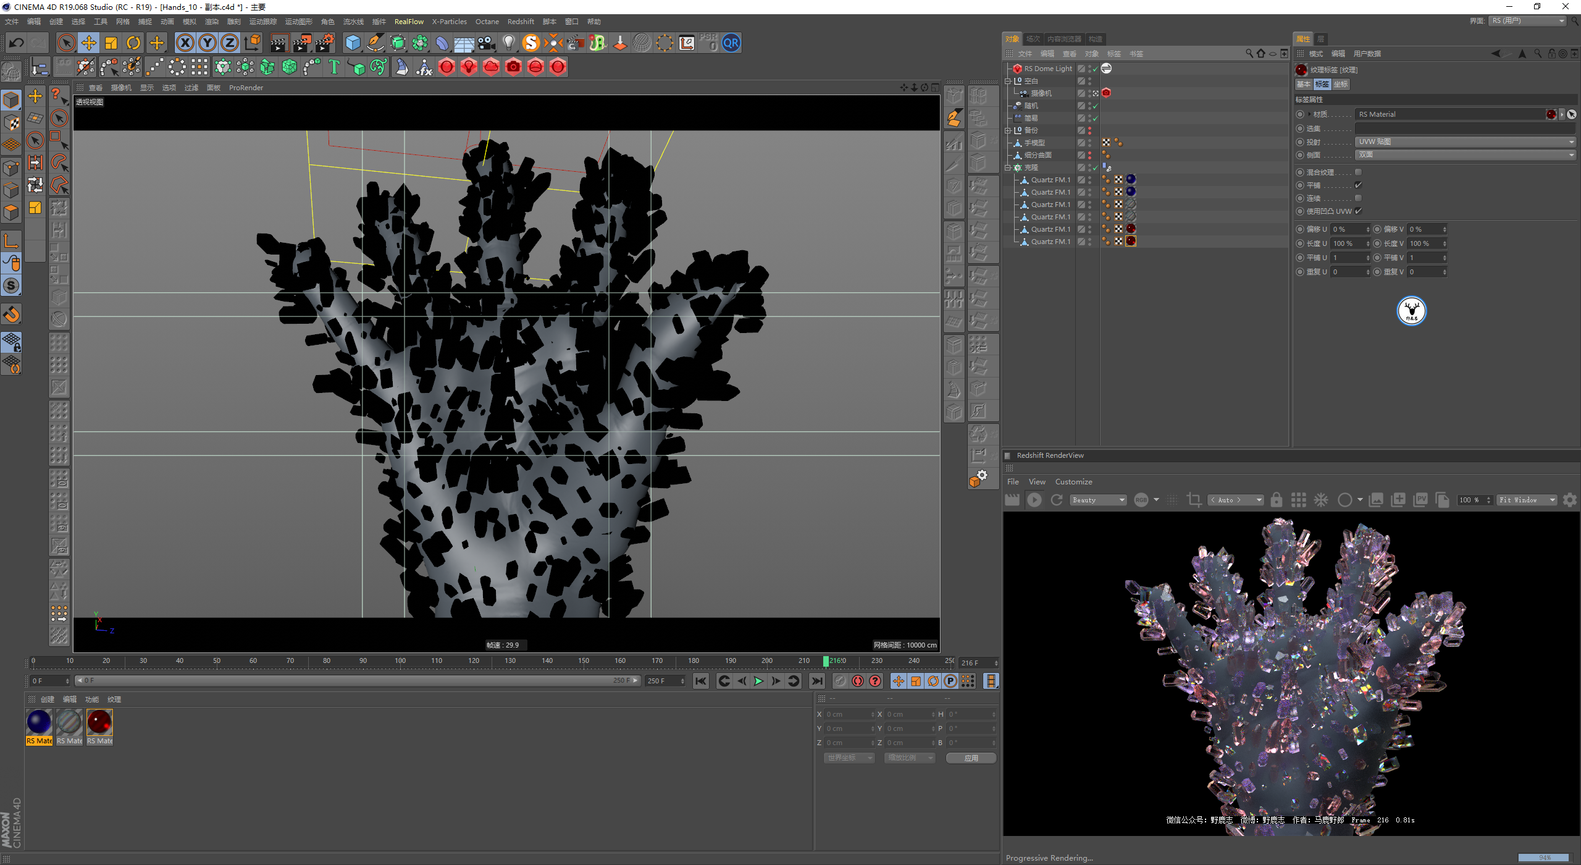Click the 应用 apply button
The height and width of the screenshot is (865, 1581).
(971, 758)
